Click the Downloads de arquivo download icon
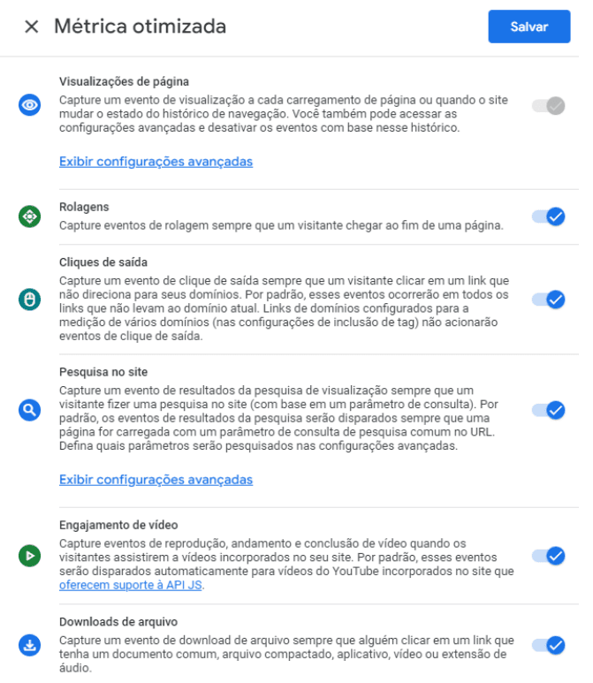593x683 pixels. coord(30,645)
